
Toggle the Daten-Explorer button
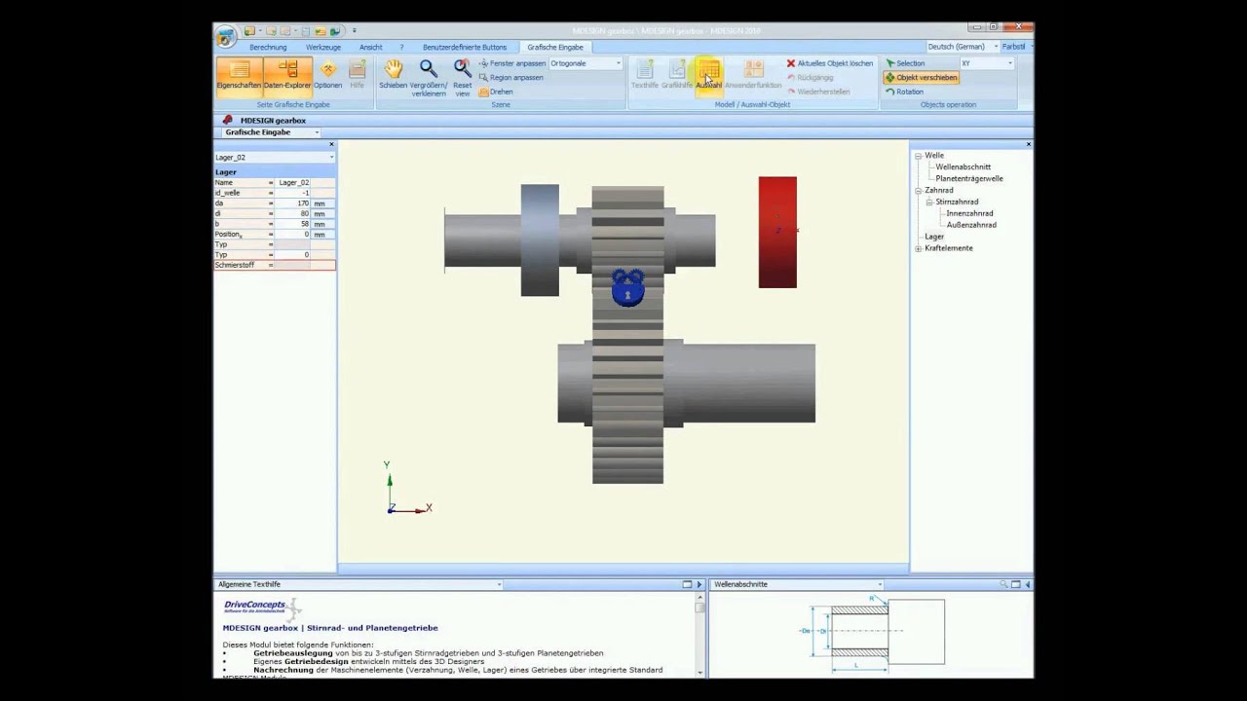click(x=287, y=75)
